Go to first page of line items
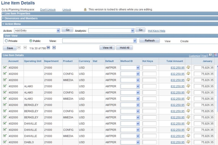The height and width of the screenshot is (145, 218). pos(19,48)
